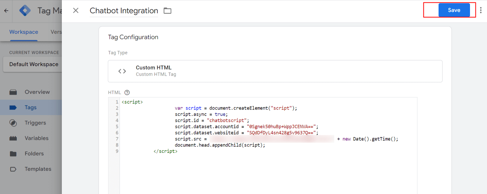Image resolution: width=487 pixels, height=194 pixels.
Task: Click the script.src code line
Action: (x=286, y=139)
